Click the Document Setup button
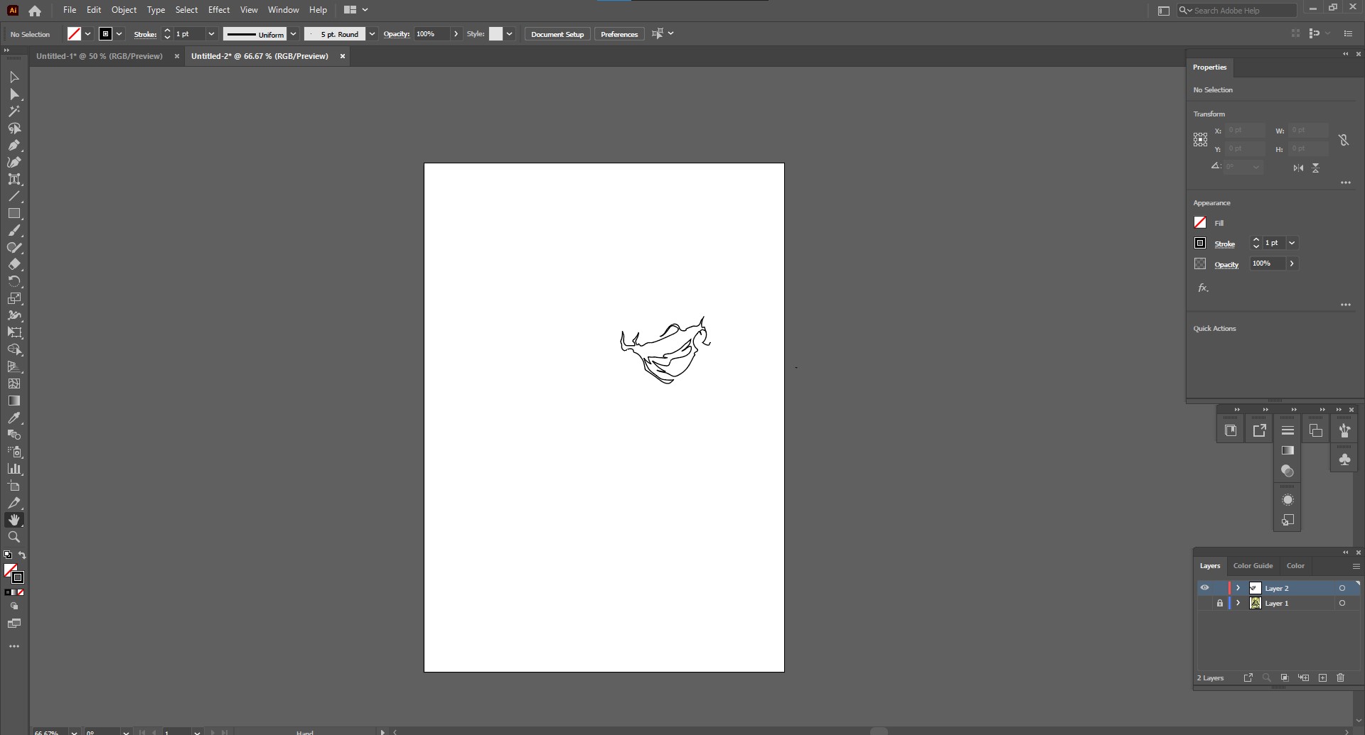 557,34
